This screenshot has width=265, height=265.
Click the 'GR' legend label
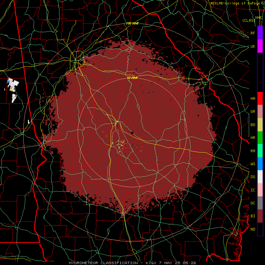coord(253,112)
